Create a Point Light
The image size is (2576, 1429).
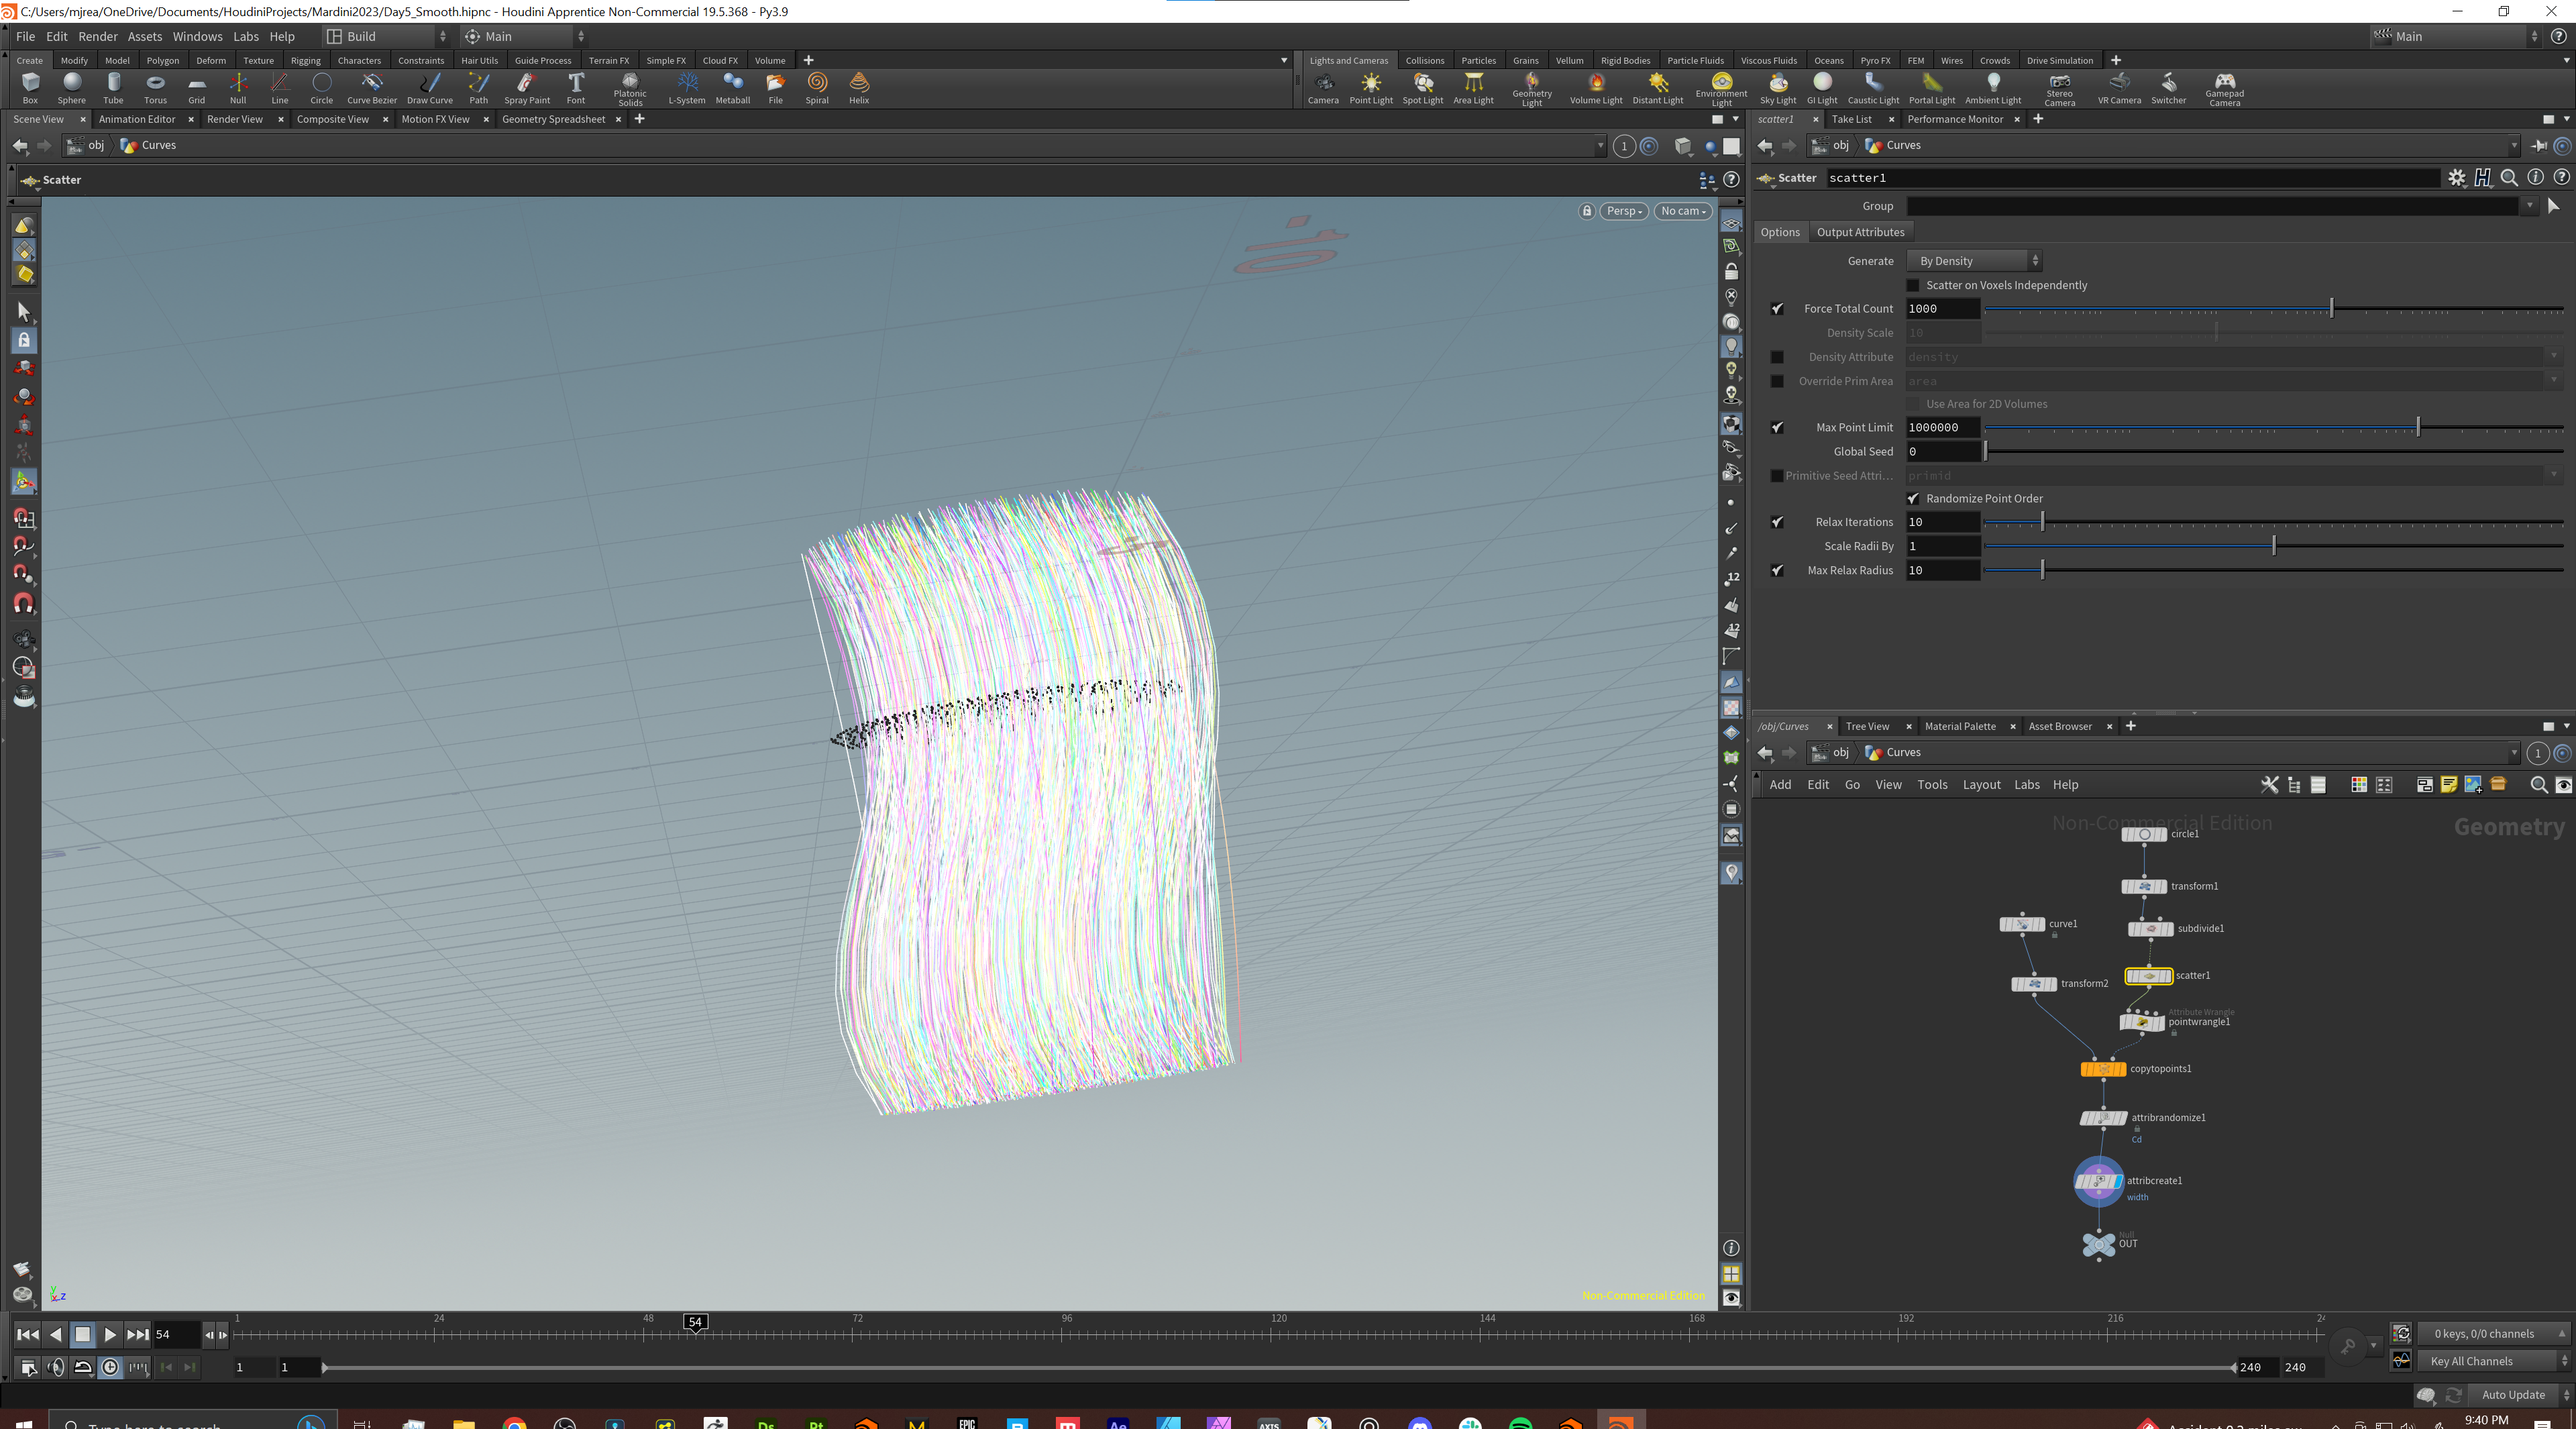tap(1371, 88)
